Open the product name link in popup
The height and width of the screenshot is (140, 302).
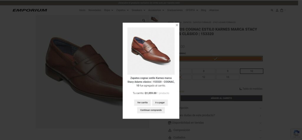(151, 82)
